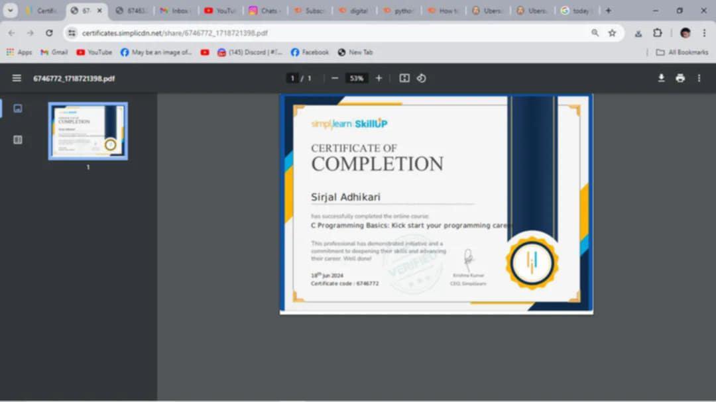Viewport: 716px width, 402px height.
Task: Click the address bar URL
Action: [x=175, y=33]
